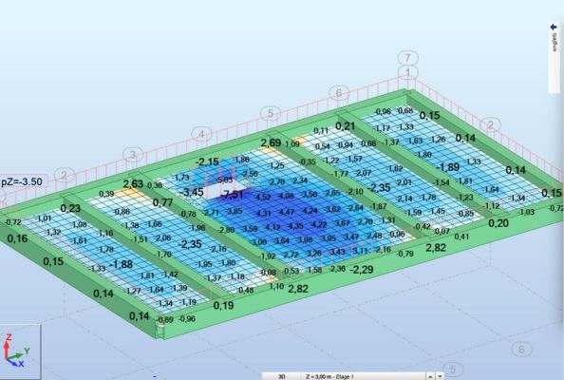Select grid axis bubble 3 on left
Image resolution: width=564 pixels, height=380 pixels.
[x=133, y=155]
